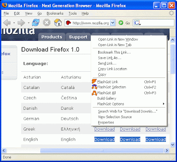Screen dimensions: 177x162
Task: Expand the FlashGot Options submenu
Action: point(163,104)
